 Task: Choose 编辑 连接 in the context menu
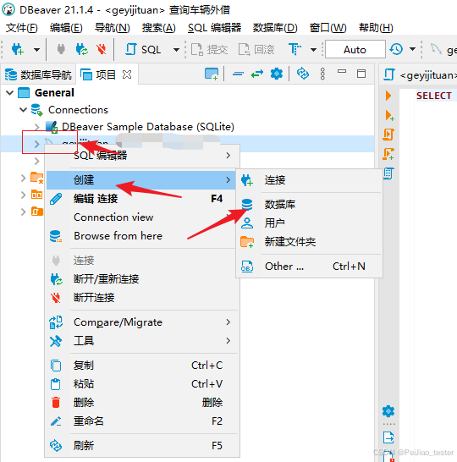tap(142, 199)
